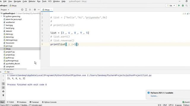Open demo3.py in project tree

click(x=10, y=37)
